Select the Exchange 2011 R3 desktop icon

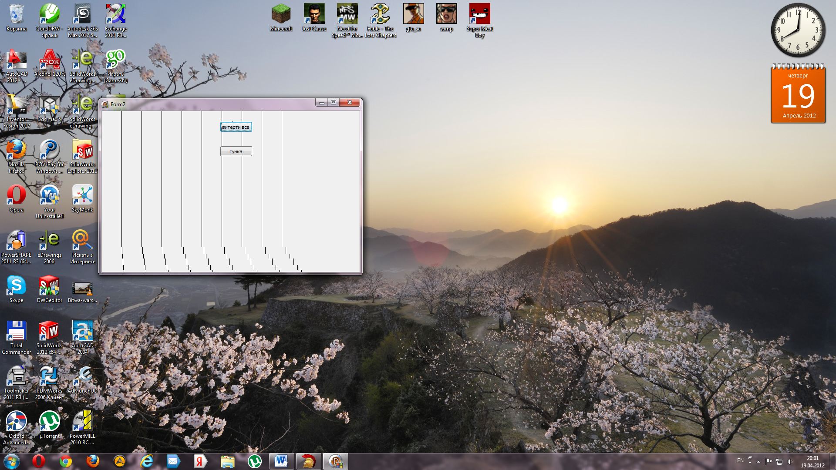pos(115,20)
